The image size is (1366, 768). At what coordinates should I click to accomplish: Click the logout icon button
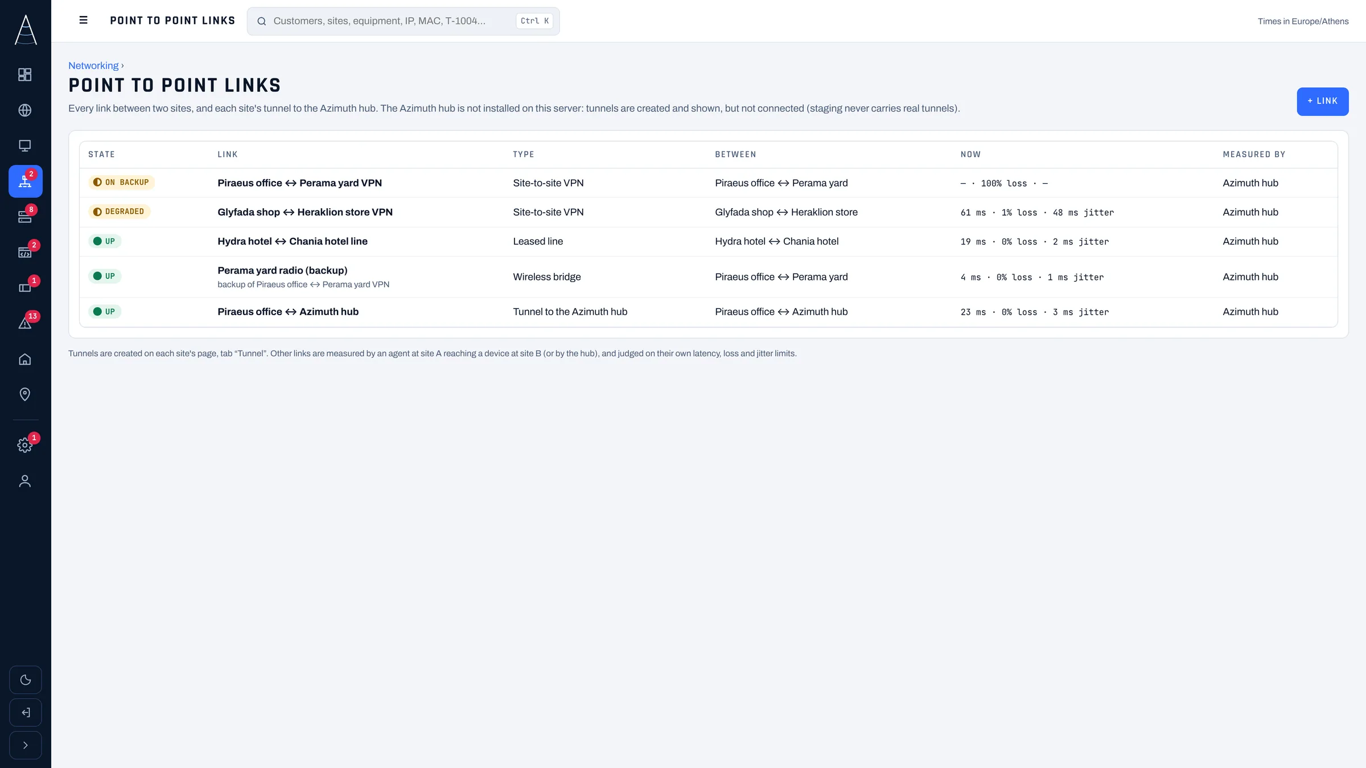pyautogui.click(x=26, y=713)
